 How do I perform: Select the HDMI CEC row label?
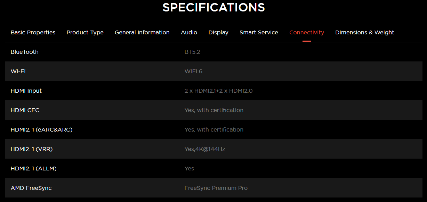(x=25, y=110)
